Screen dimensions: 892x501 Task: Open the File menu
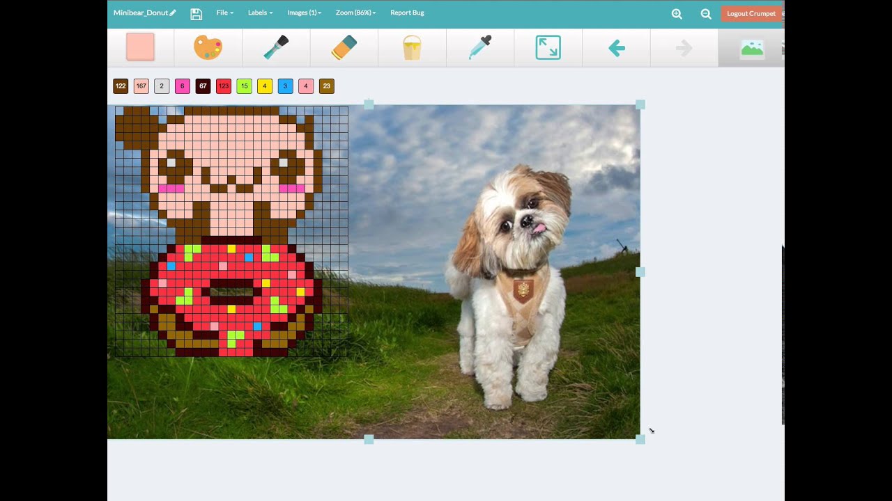pos(224,13)
